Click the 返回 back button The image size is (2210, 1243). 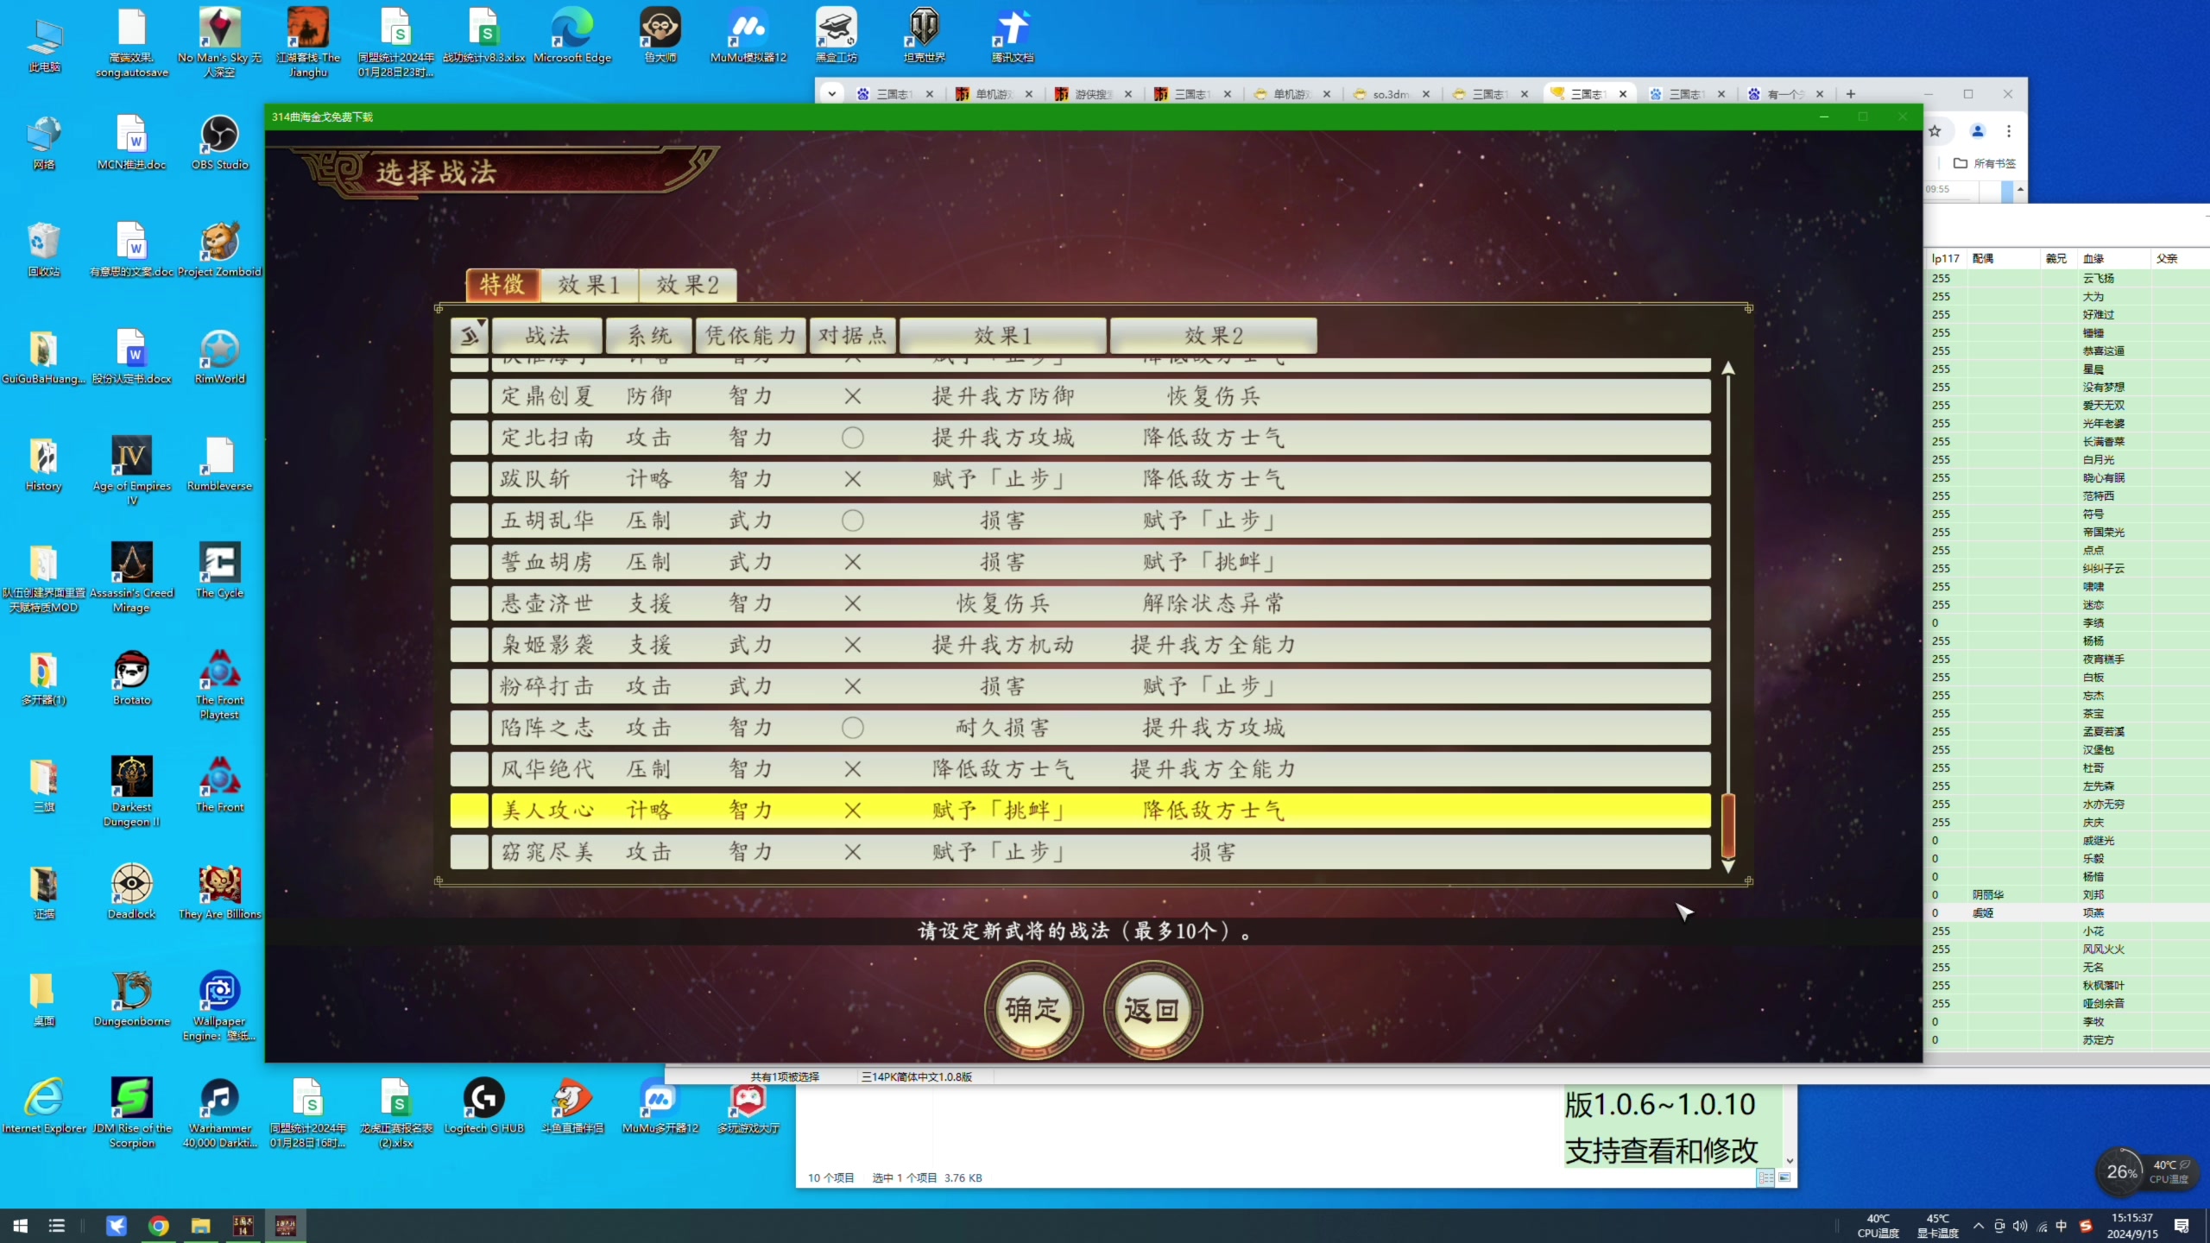pyautogui.click(x=1152, y=1010)
